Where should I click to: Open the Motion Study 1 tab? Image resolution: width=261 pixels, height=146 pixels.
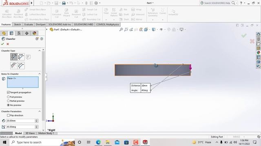point(46,133)
